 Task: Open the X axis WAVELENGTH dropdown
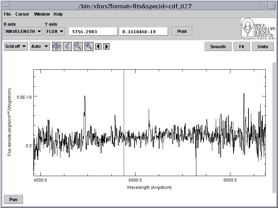[x=23, y=32]
